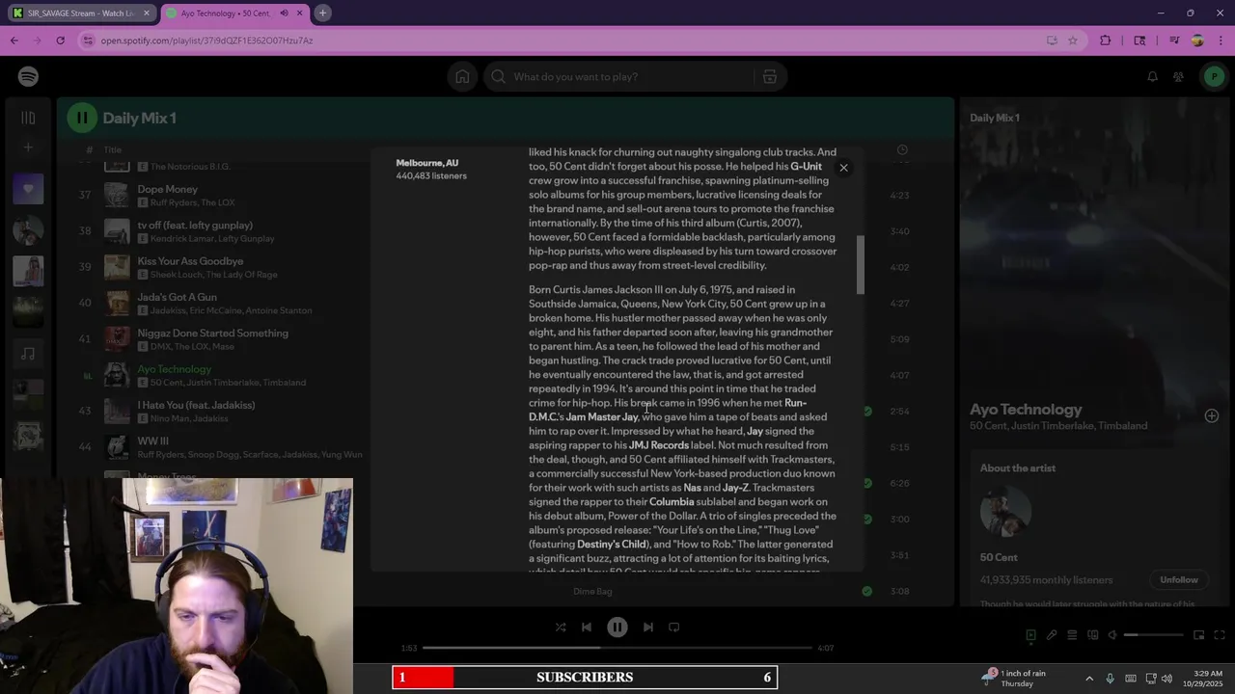Image resolution: width=1235 pixels, height=694 pixels.
Task: Open the clock showing 3:29 AM
Action: (1200, 678)
